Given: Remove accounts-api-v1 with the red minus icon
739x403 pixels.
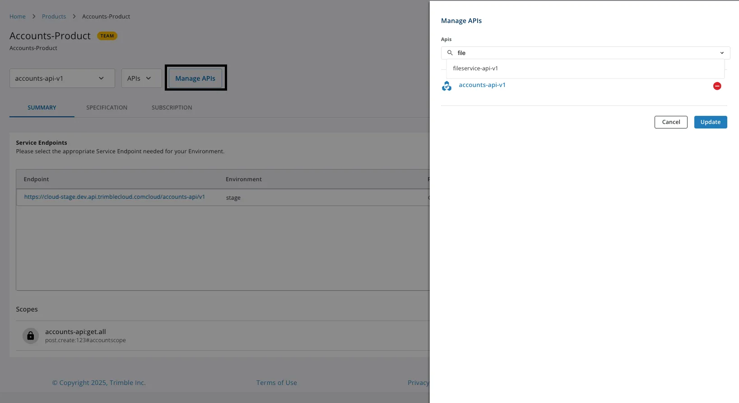Looking at the screenshot, I should 717,86.
